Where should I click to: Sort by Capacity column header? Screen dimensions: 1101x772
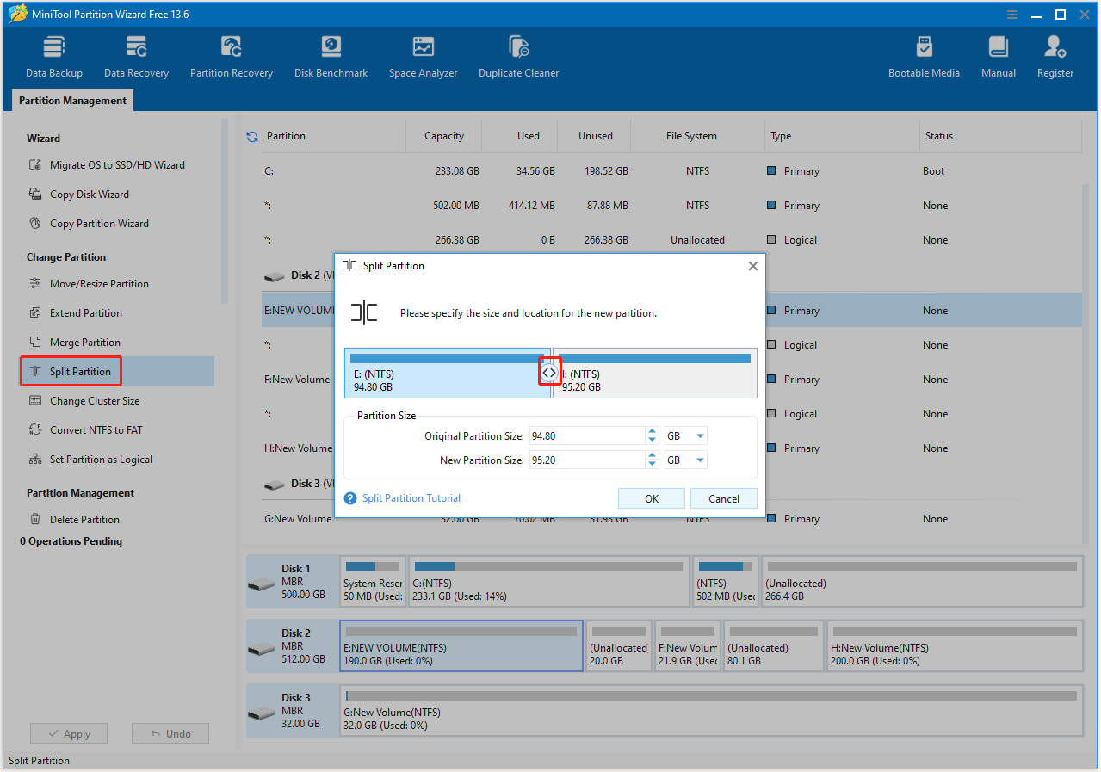[x=444, y=136]
